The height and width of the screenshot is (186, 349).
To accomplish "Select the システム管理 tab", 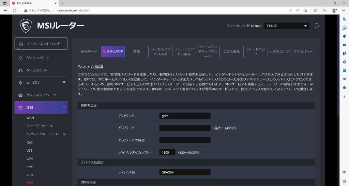I will pos(113,51).
